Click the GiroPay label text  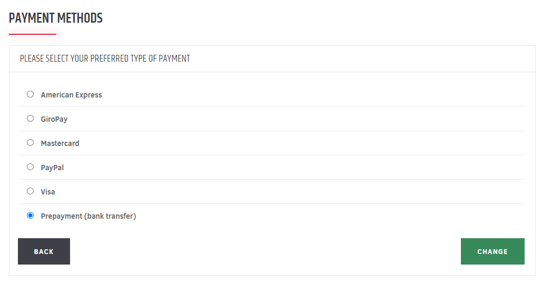[x=54, y=119]
